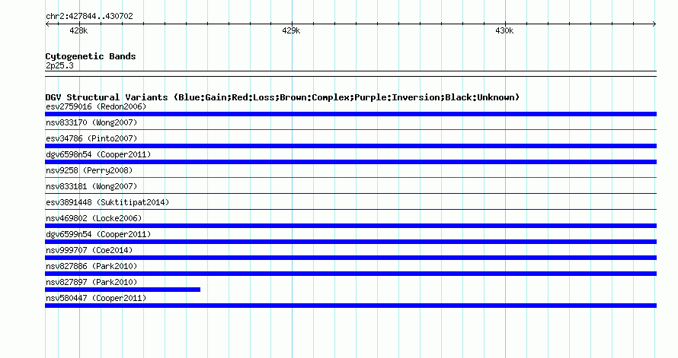The width and height of the screenshot is (678, 358).
Task: Select the brown complex line for nsv9258
Action: pyautogui.click(x=350, y=177)
